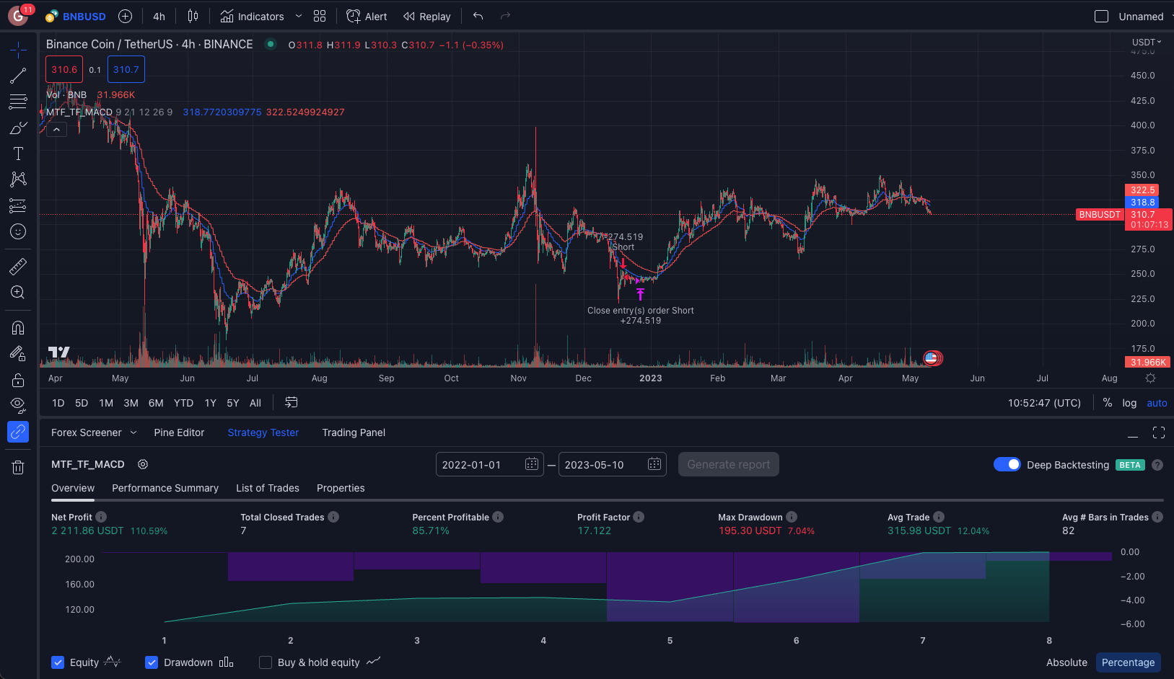Hide all drawings with eye icon
Viewport: 1174px width, 679px height.
pos(18,405)
